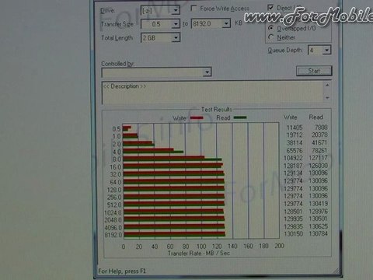Expand the Total Length dropdown showing 2 GB
This screenshot has height=280, width=373.
click(x=176, y=38)
